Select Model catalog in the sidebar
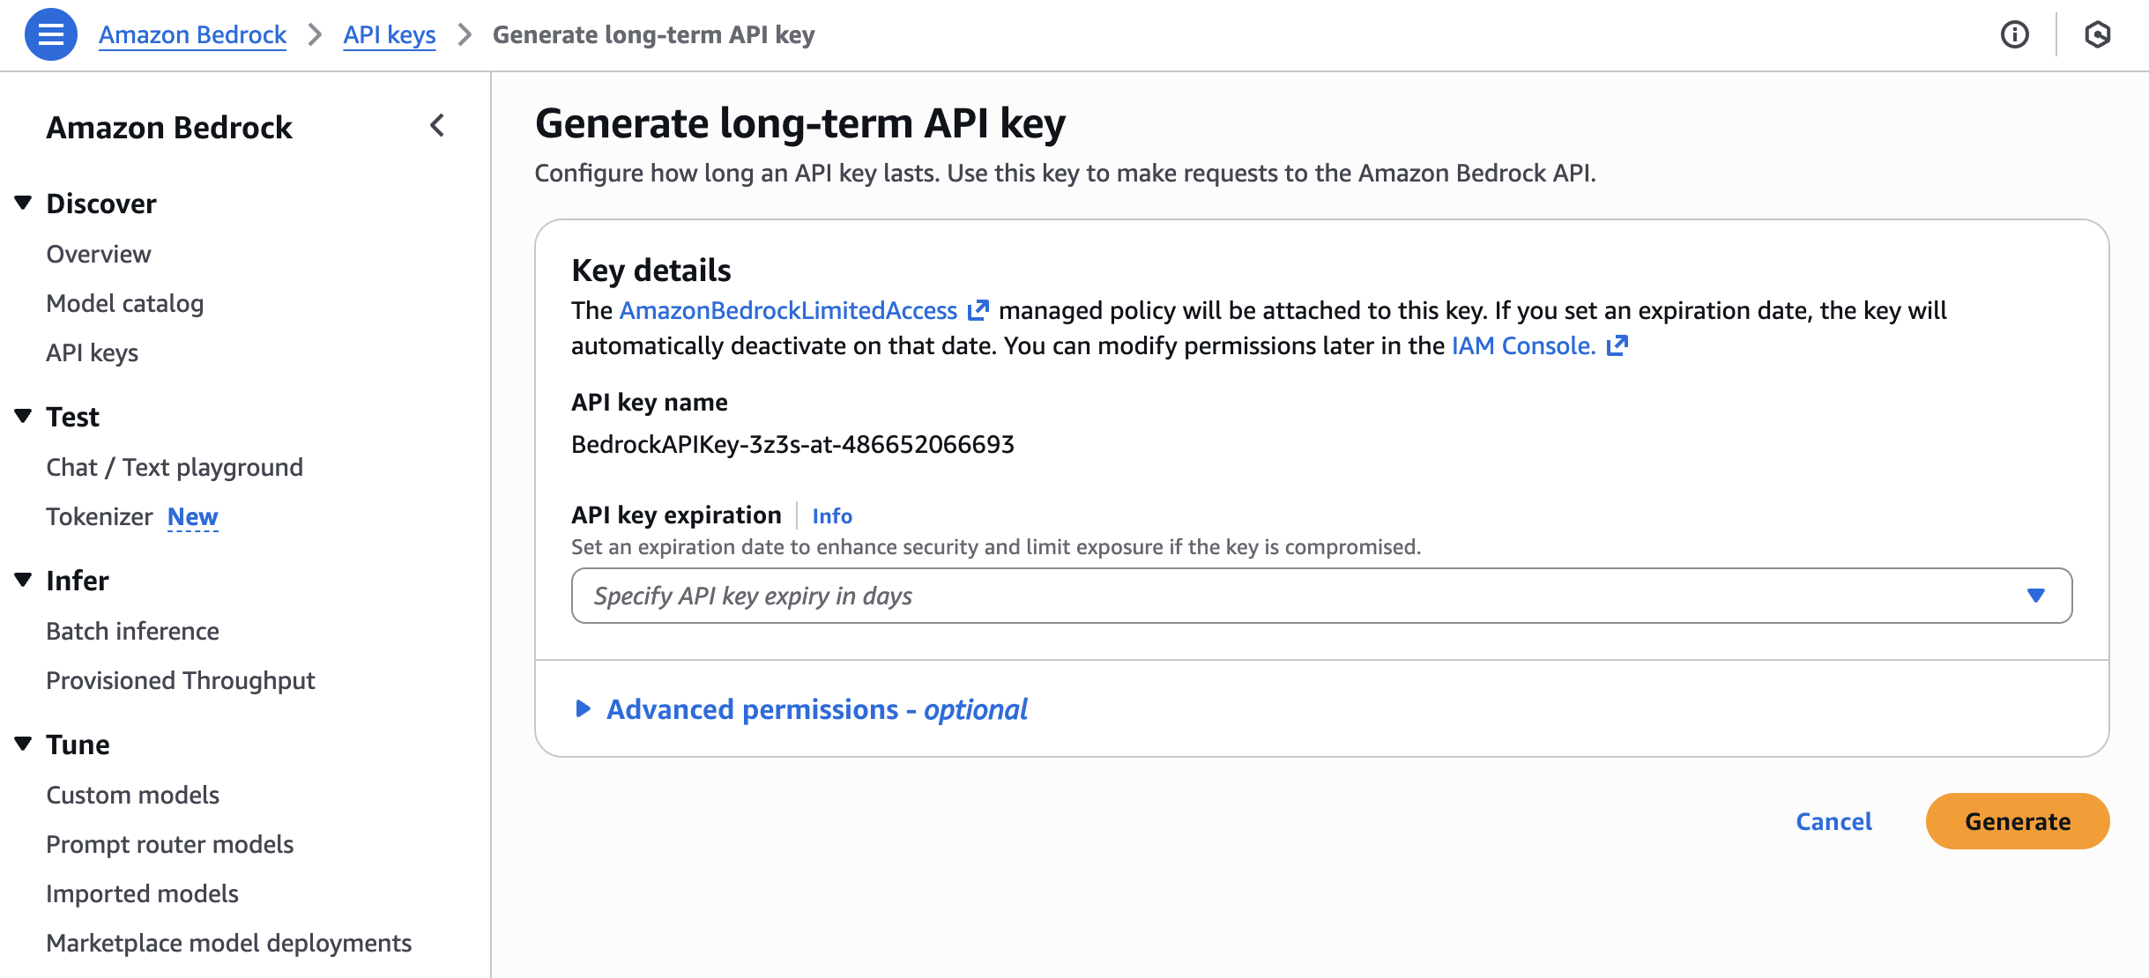 tap(124, 303)
